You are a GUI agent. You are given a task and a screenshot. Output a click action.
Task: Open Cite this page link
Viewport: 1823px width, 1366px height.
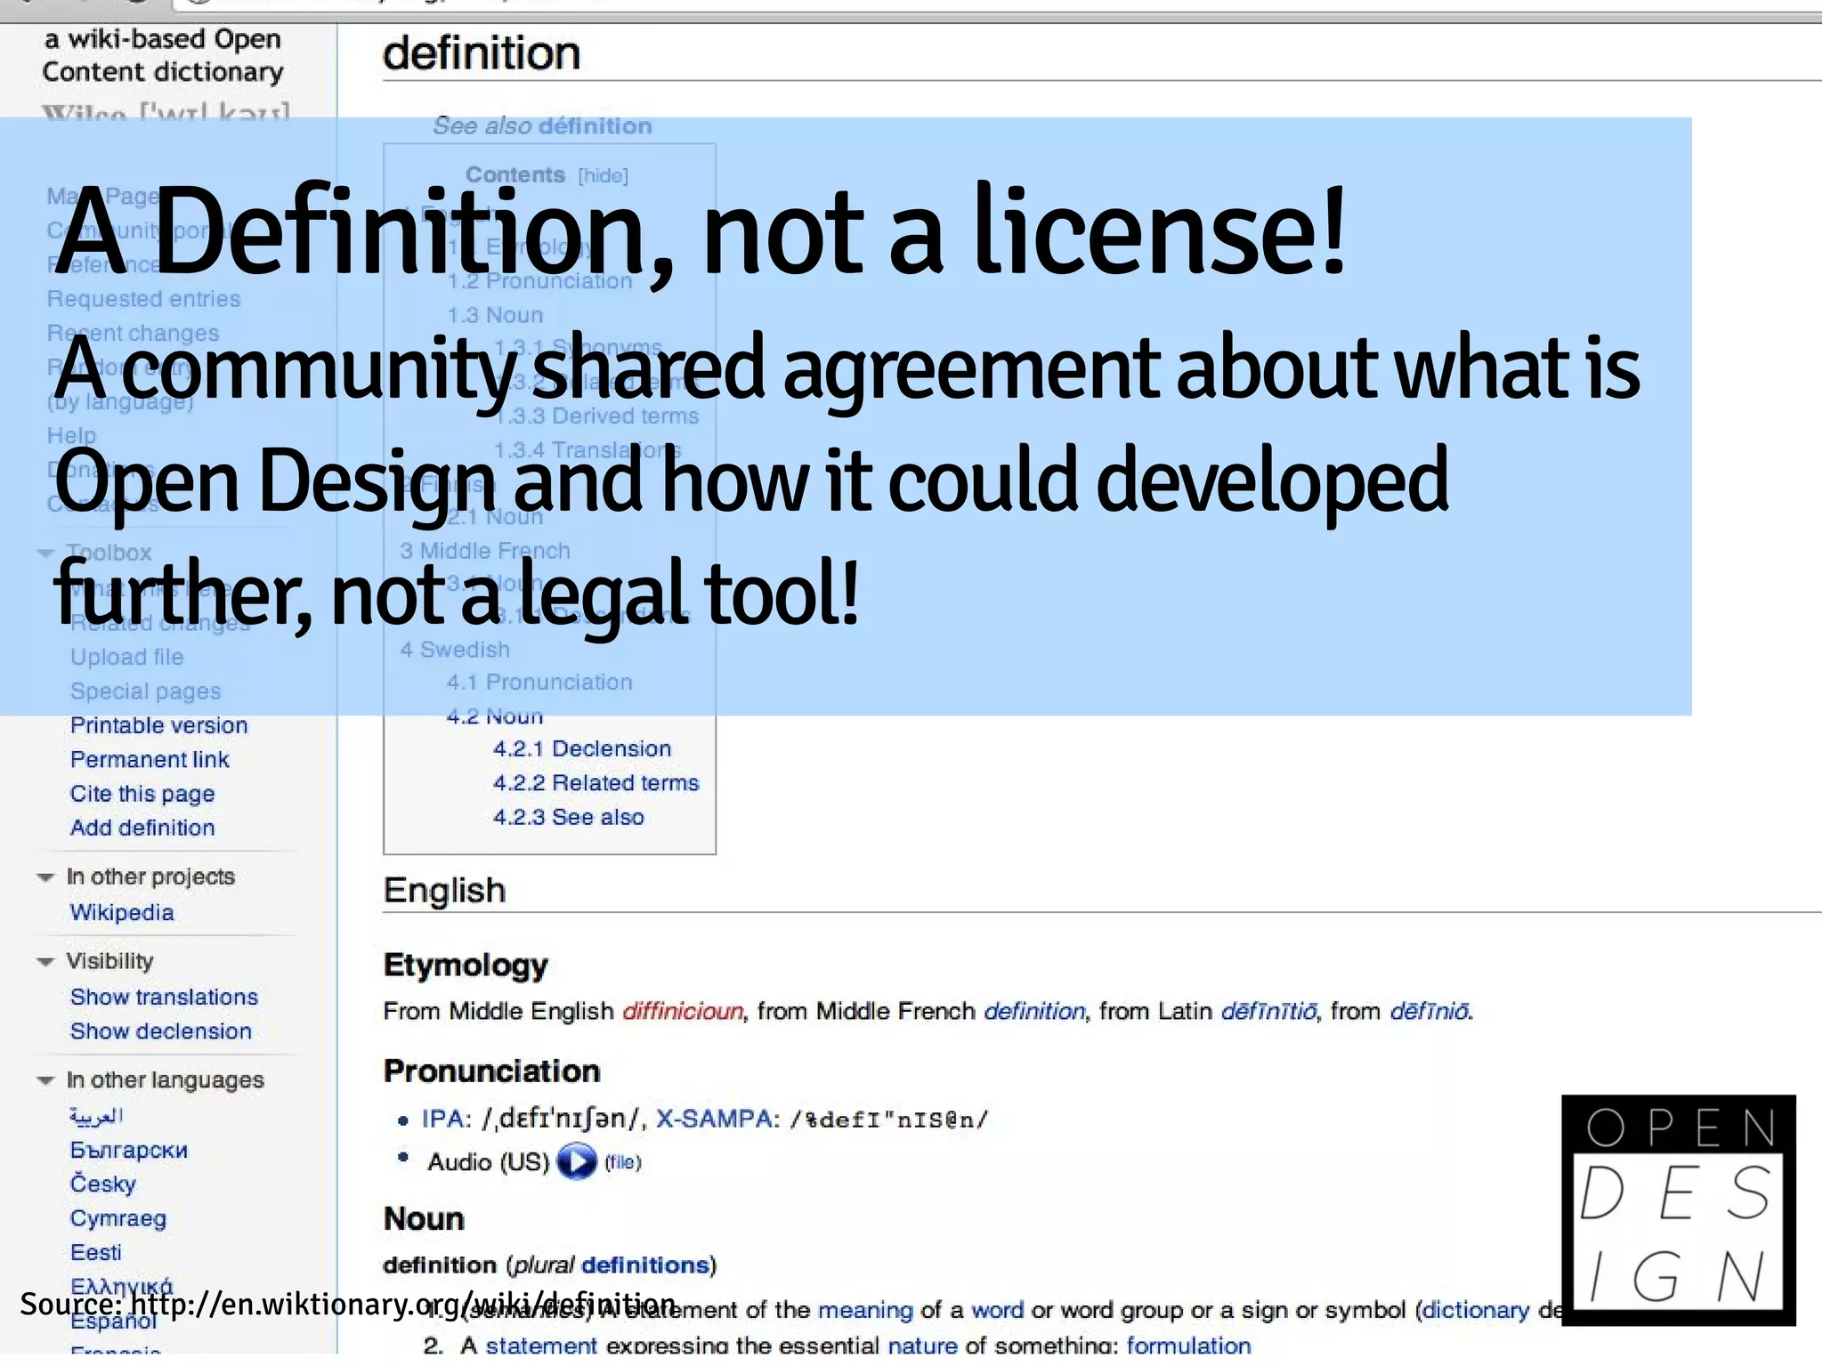coord(142,793)
